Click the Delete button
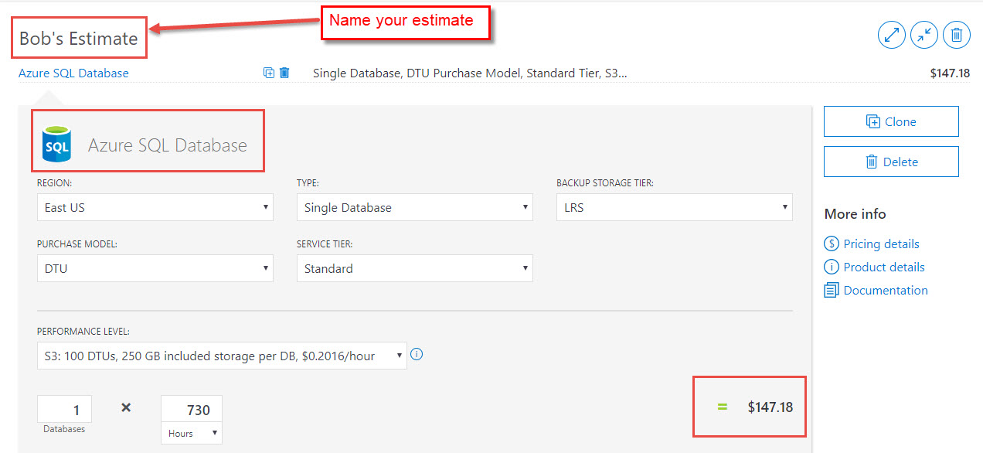The image size is (983, 453). pyautogui.click(x=891, y=162)
